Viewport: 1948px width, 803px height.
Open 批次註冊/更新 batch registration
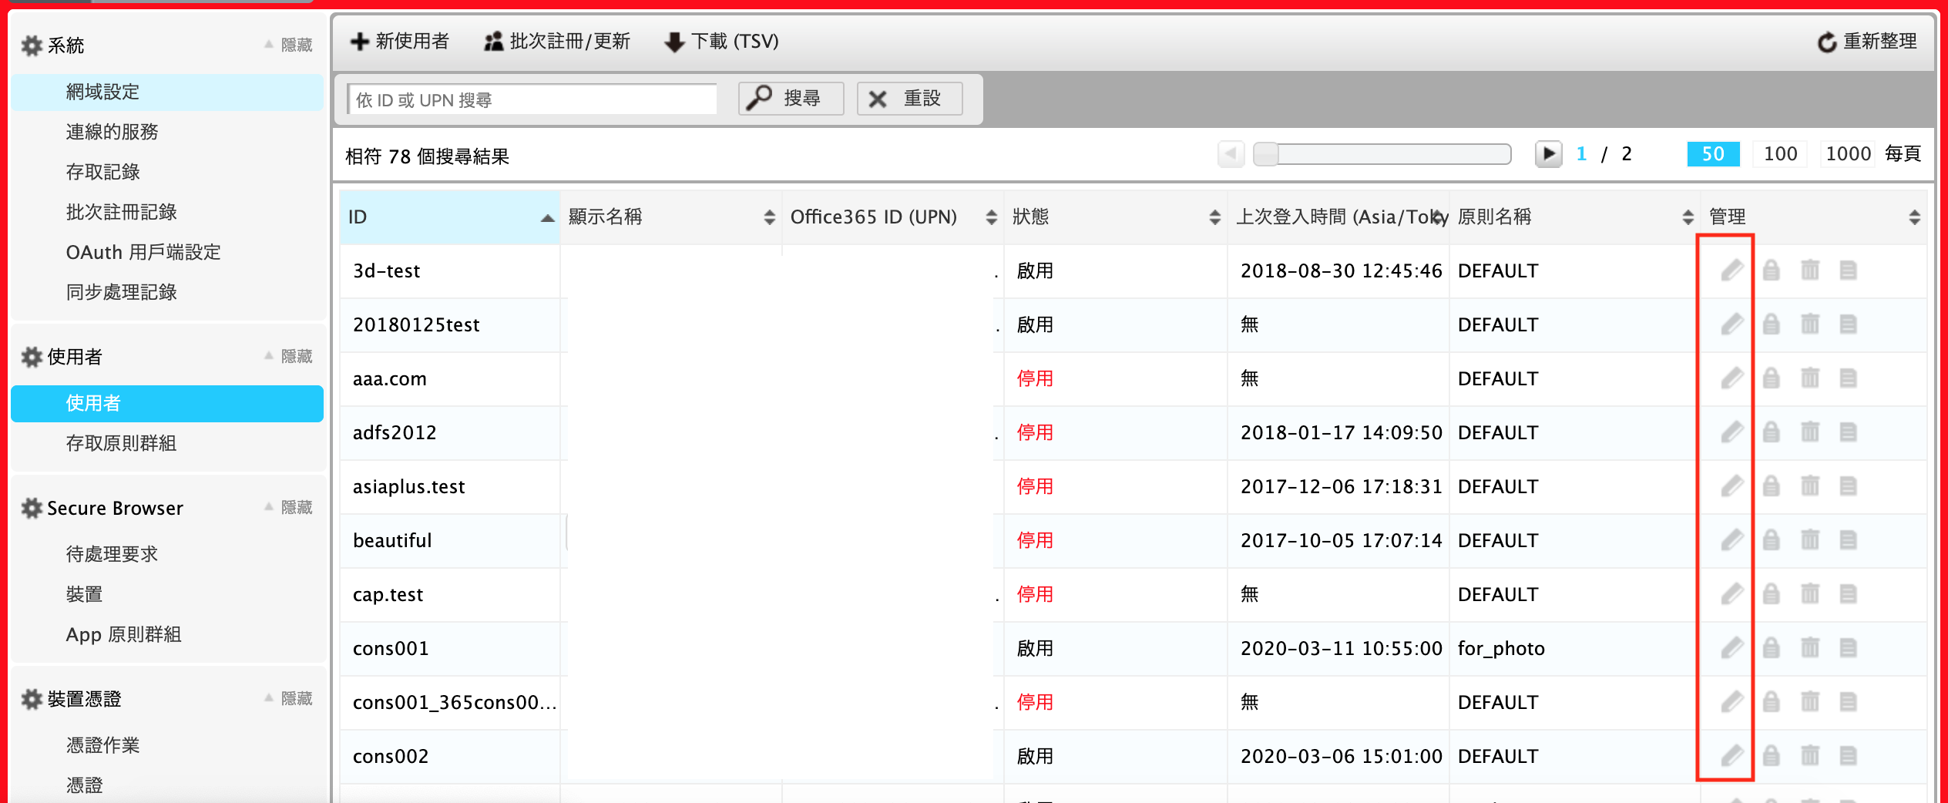point(556,42)
